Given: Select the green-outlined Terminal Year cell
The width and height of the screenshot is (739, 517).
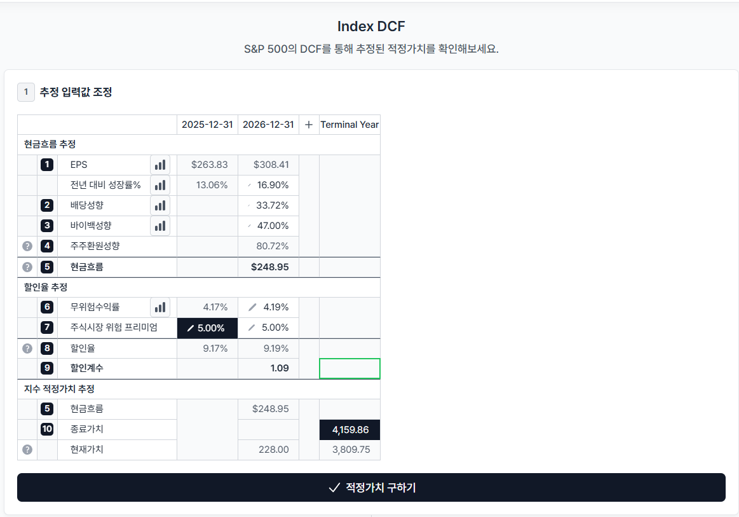Looking at the screenshot, I should 349,368.
